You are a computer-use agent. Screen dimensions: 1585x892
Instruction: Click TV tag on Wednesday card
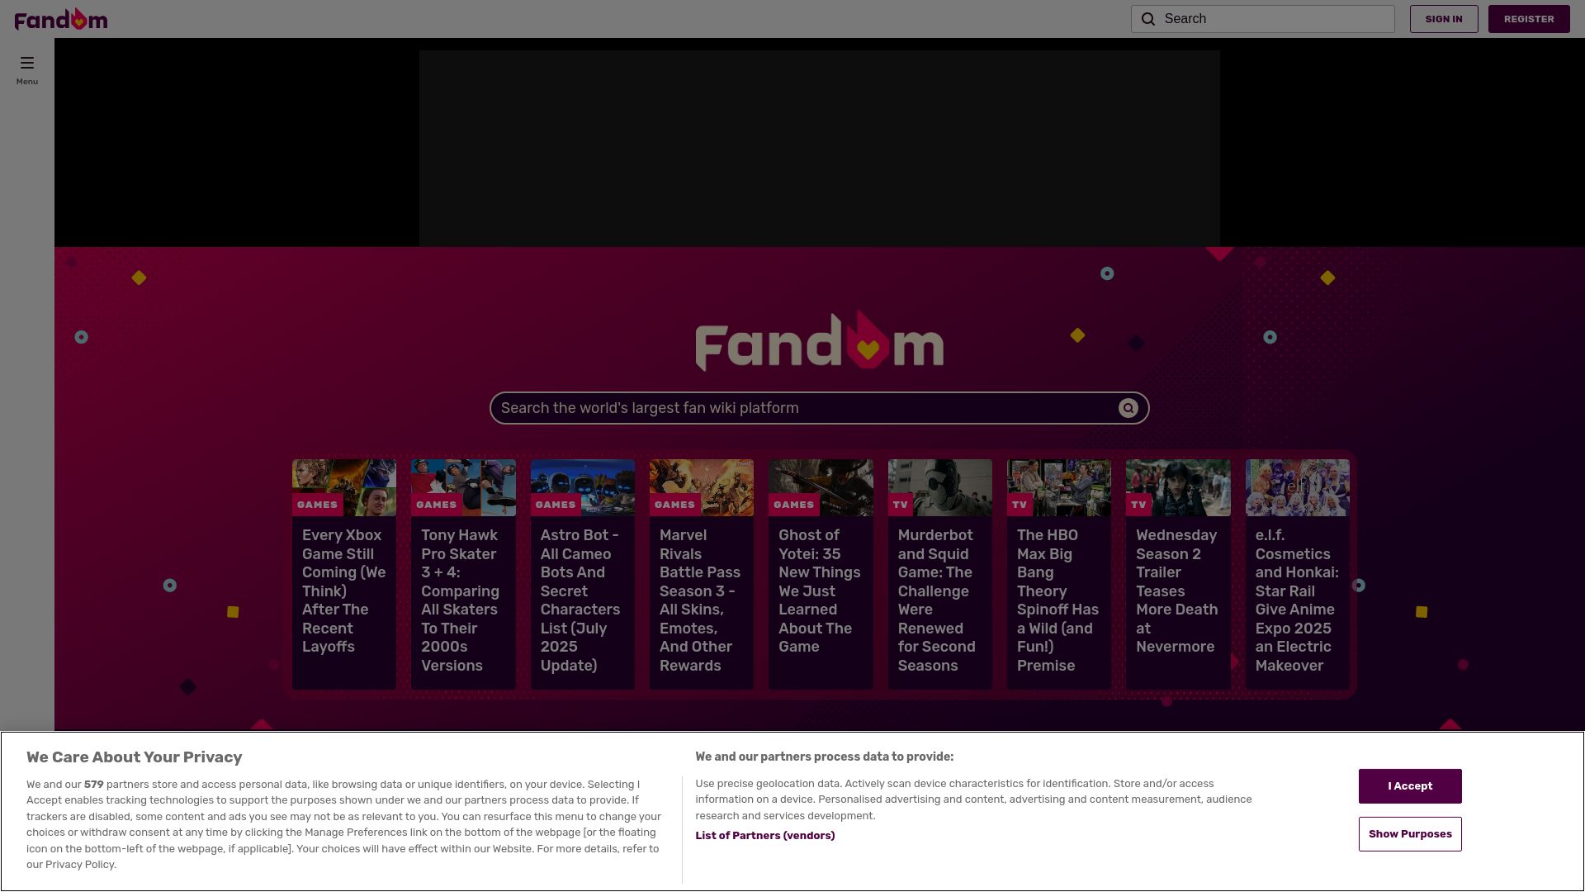(x=1139, y=505)
